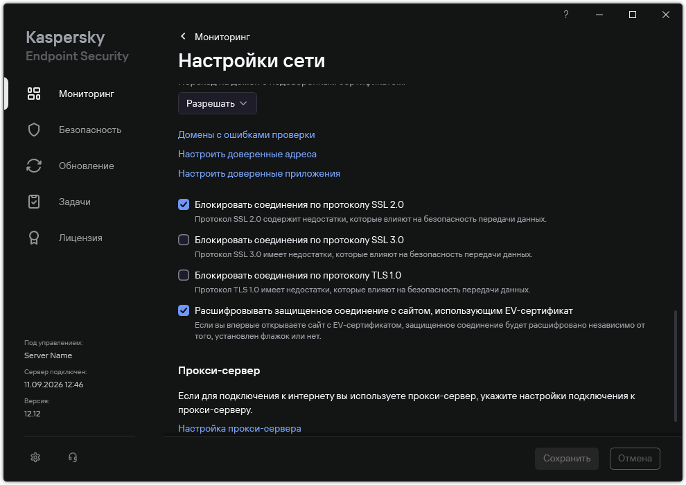This screenshot has height=485, width=686.
Task: Minimize the Kaspersky window
Action: point(599,15)
